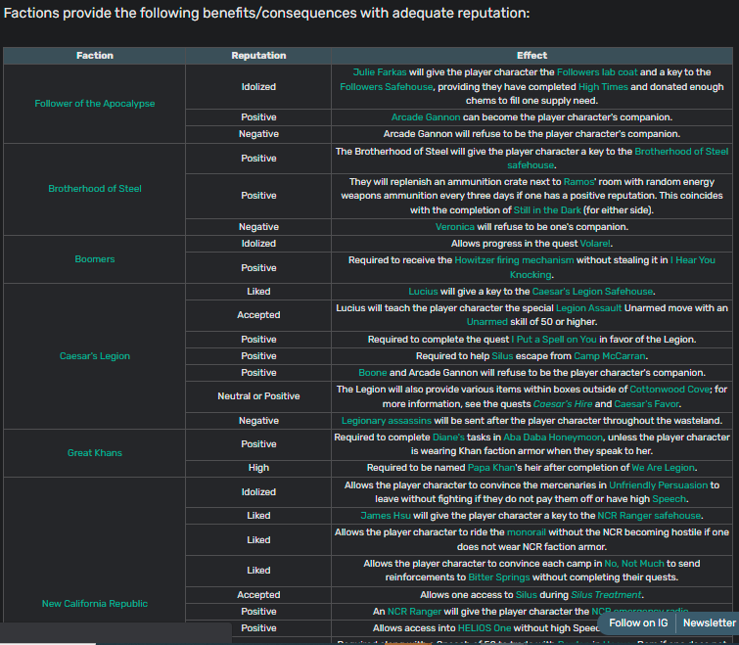The image size is (739, 645).
Task: Open the Legionary assassins link
Action: tap(386, 421)
